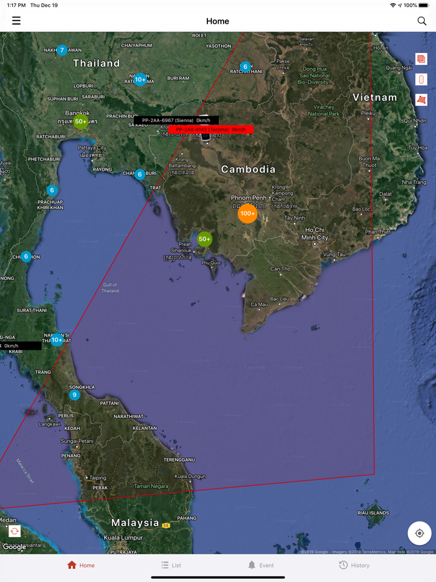
Task: Tap the cut-off 0km/h vehicle label near Krabi
Action: point(21,346)
